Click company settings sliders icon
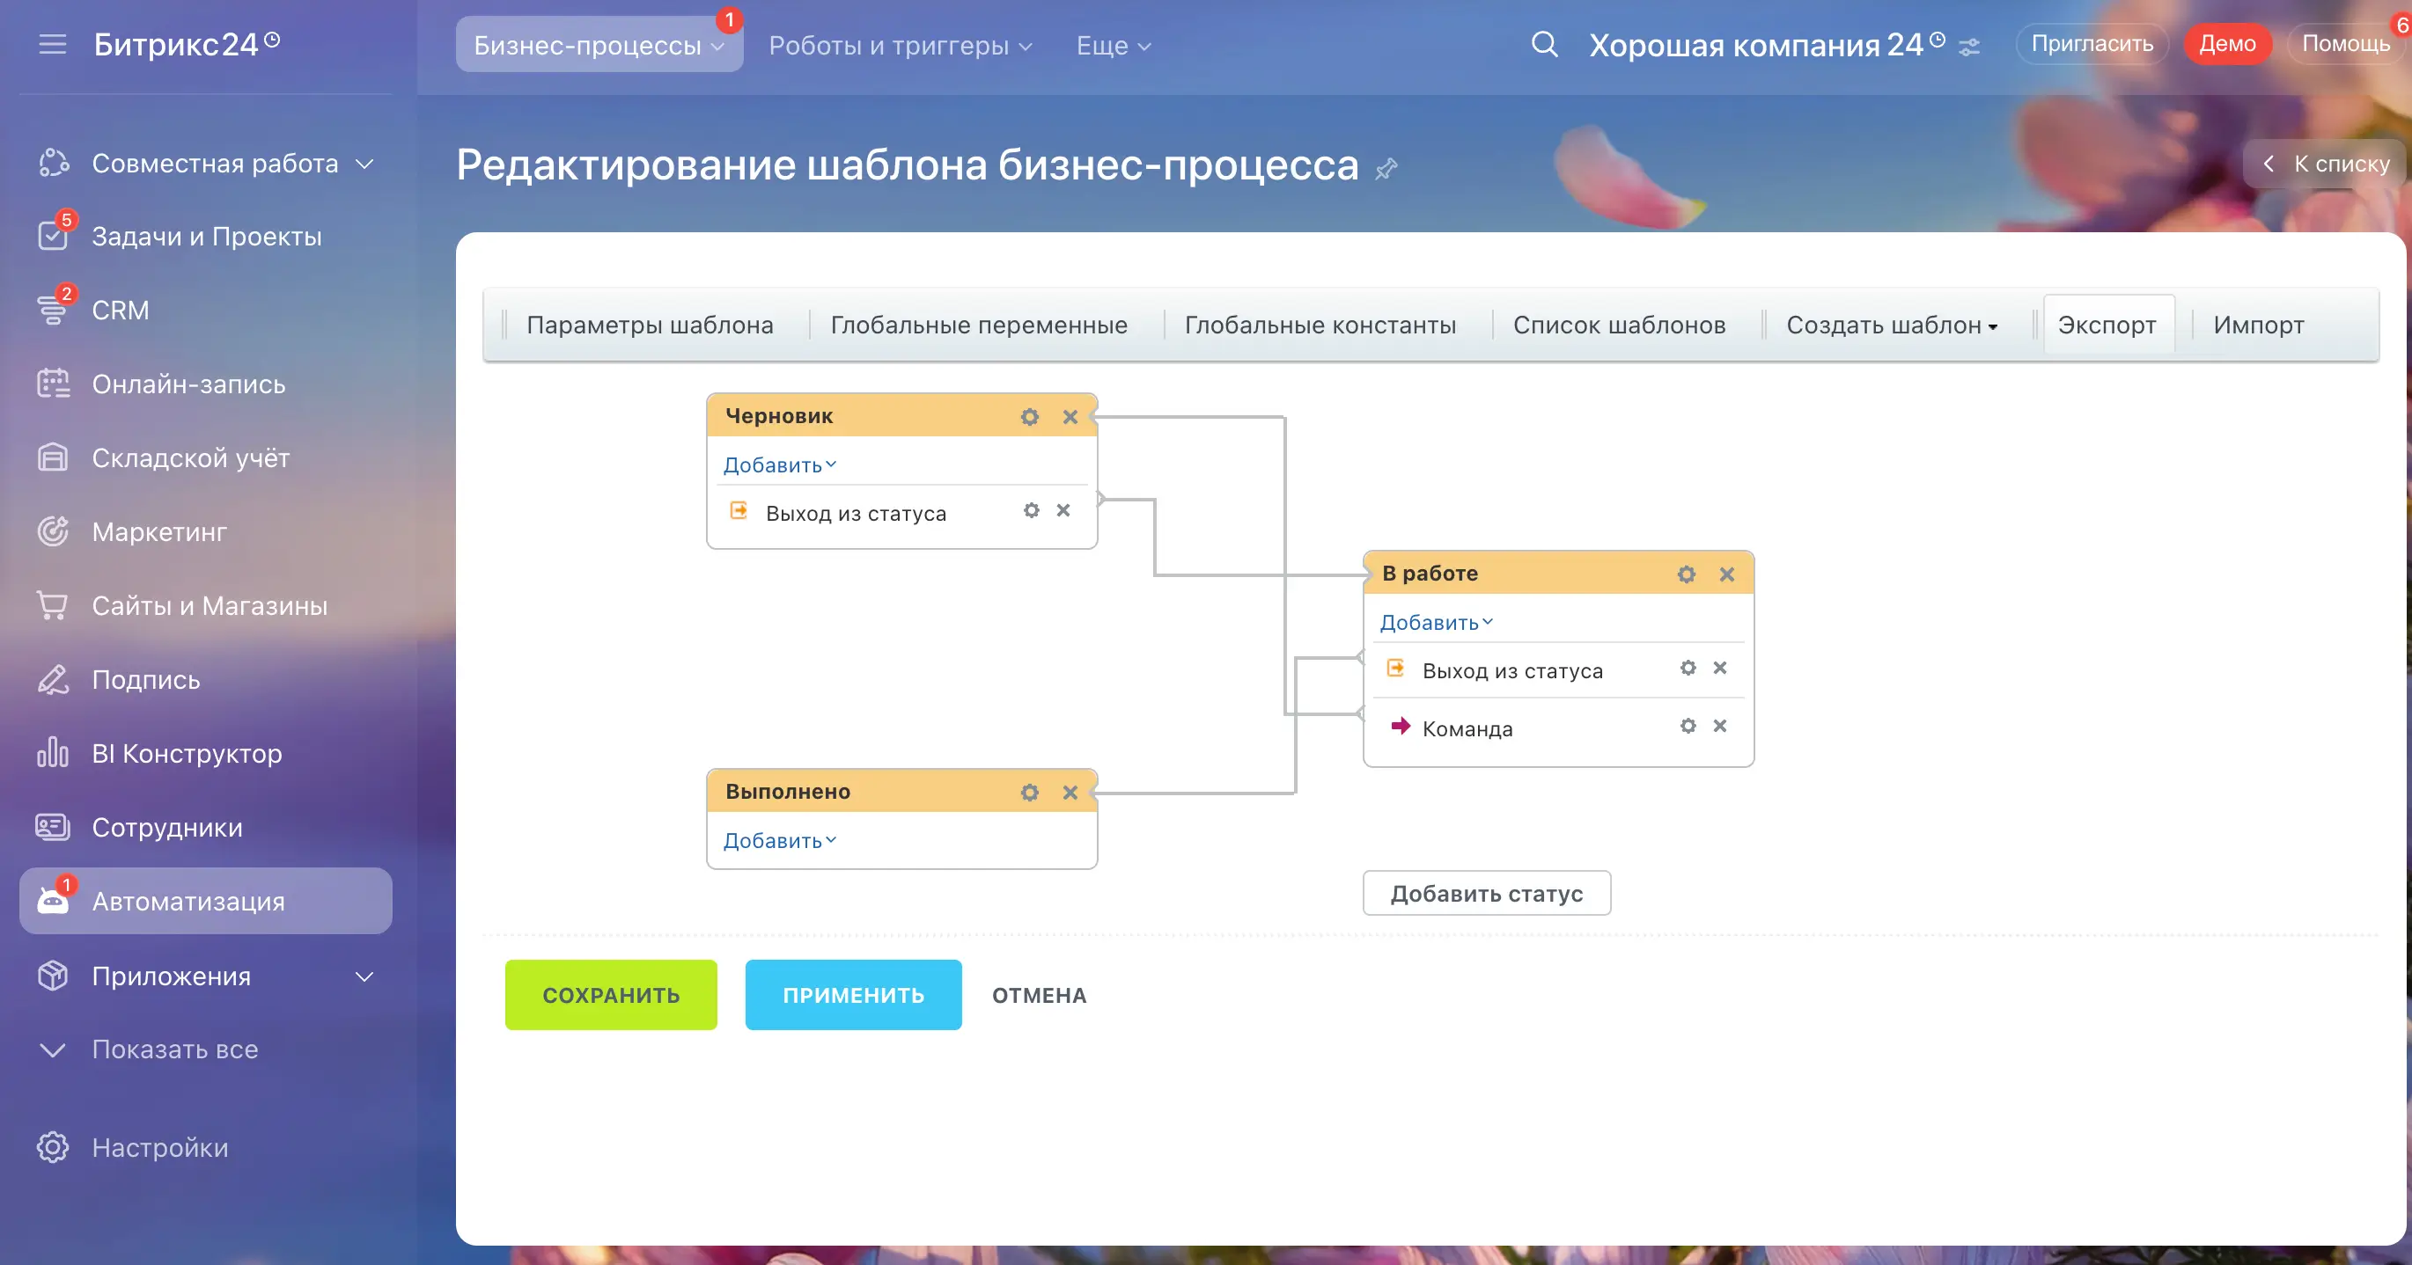 [x=1970, y=47]
